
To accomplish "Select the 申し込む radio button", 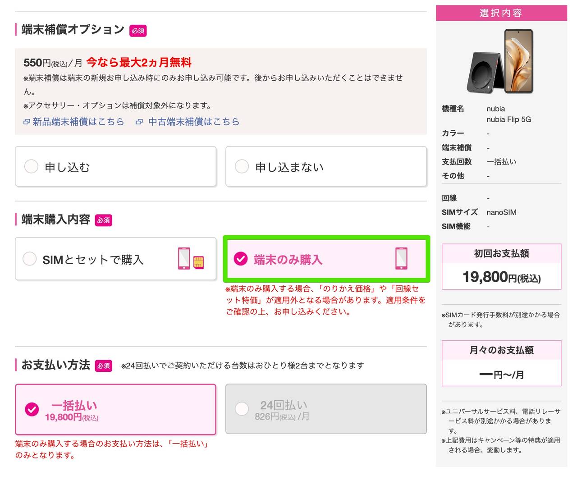I will [31, 166].
